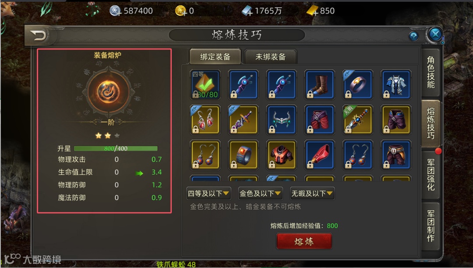Expand the 无暇及以下 quality filter dropdown
Viewport: 473px width, 268px height.
point(312,194)
